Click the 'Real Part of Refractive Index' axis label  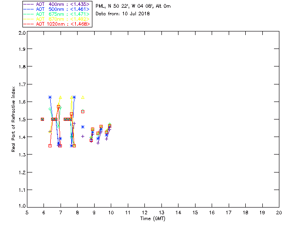pos(13,119)
